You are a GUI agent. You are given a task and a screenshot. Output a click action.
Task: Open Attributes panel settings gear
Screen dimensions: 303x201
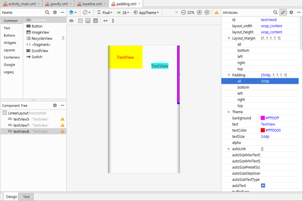tap(291, 12)
